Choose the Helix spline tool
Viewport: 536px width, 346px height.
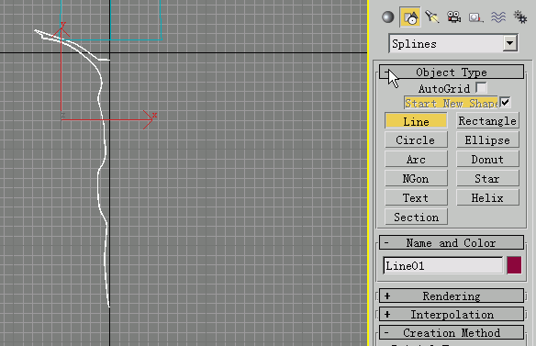(487, 197)
